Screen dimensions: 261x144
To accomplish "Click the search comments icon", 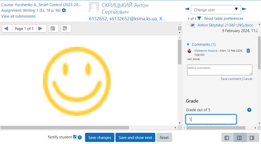I will click(x=53, y=28).
